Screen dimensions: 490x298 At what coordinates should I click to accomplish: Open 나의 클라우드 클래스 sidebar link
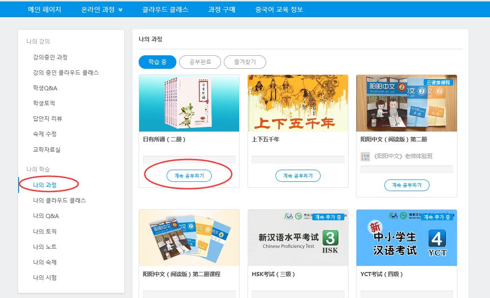pos(60,200)
